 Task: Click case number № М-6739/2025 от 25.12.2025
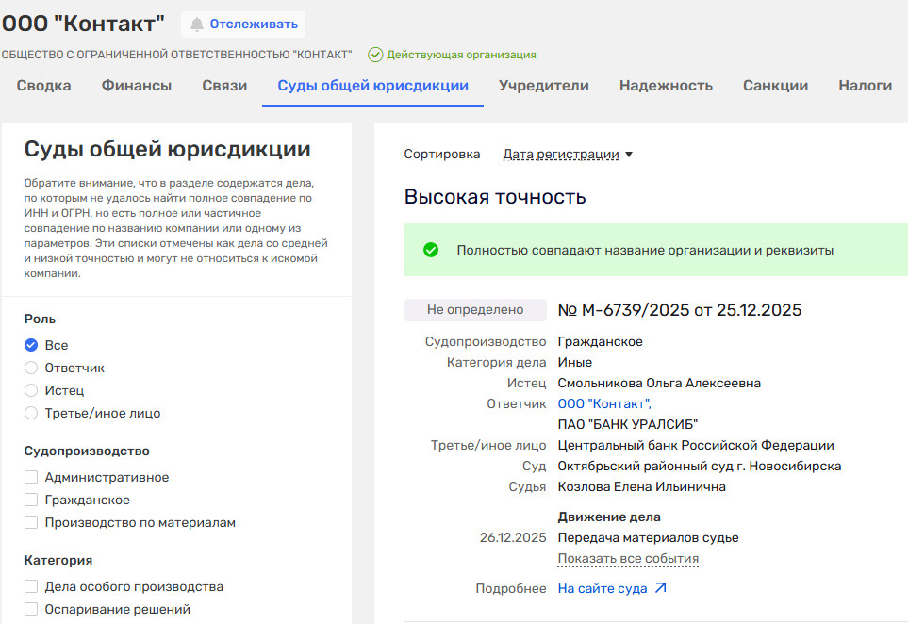680,310
